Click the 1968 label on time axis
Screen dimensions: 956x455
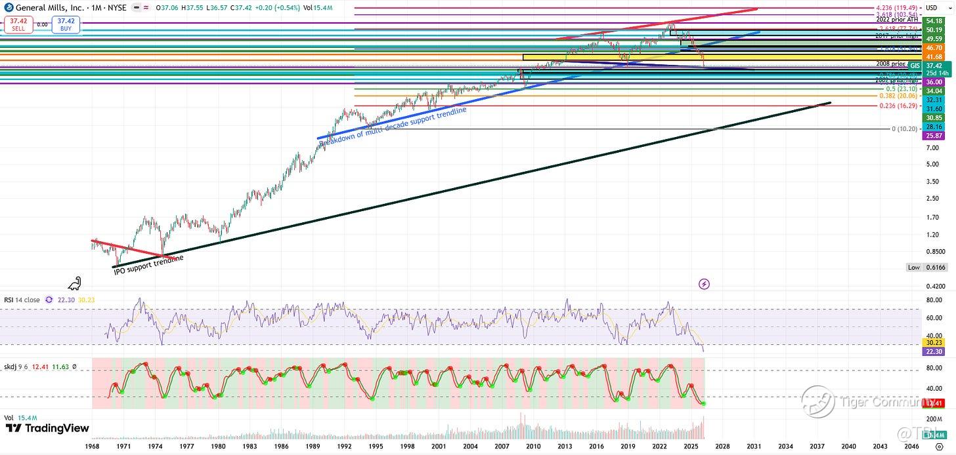[x=91, y=445]
